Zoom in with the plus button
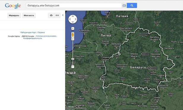Viewport: 183px width, 110px height. click(73, 39)
